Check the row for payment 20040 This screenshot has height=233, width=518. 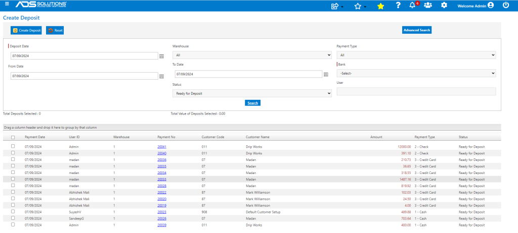[x=13, y=153]
